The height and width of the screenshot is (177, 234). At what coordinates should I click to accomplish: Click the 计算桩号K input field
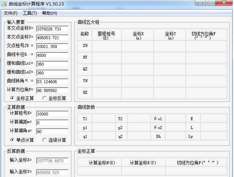pos(52,114)
